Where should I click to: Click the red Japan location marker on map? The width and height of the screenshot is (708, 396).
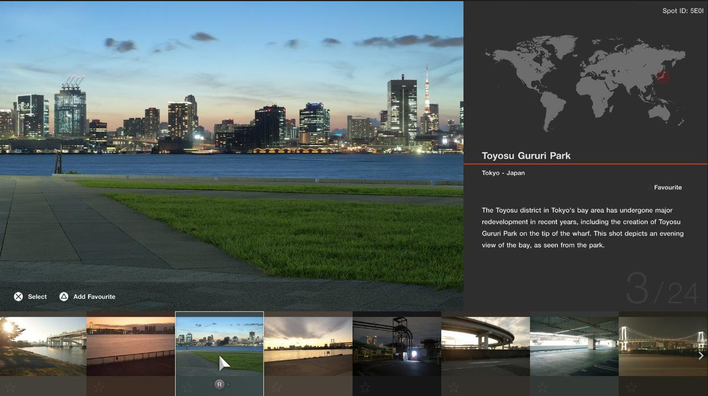[662, 76]
